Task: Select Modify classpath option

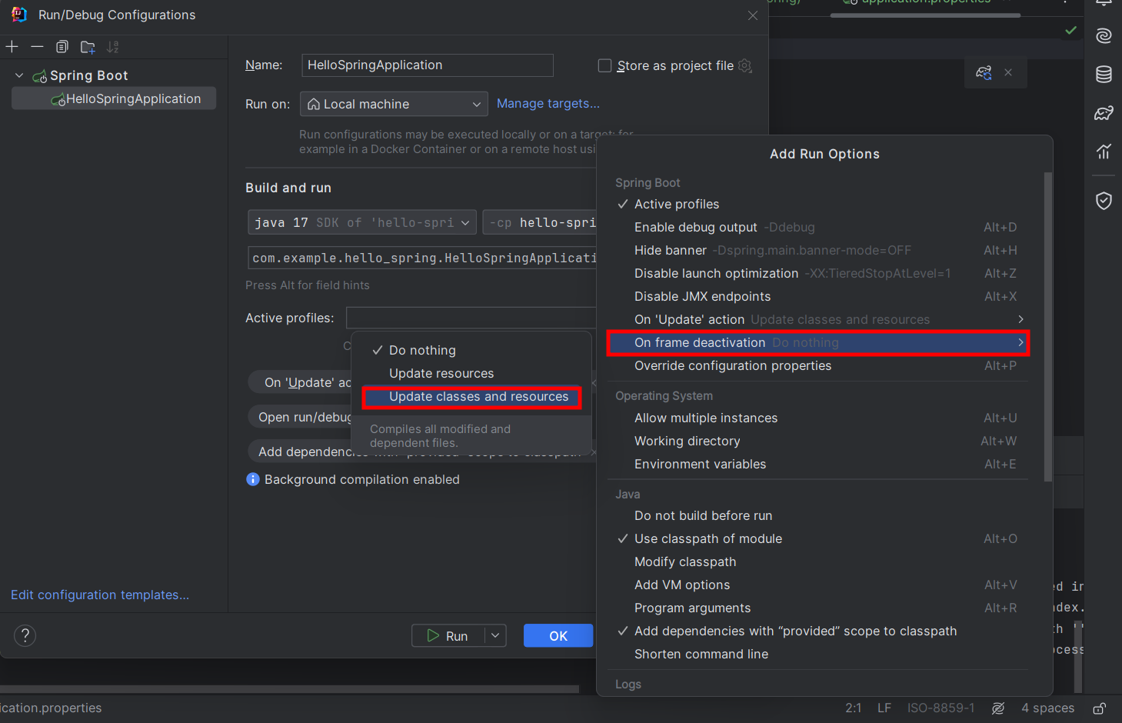Action: pyautogui.click(x=818, y=561)
